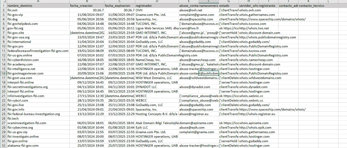Click the fbi-gov.live cell
Screen dimensions: 347x148
tap(38, 105)
